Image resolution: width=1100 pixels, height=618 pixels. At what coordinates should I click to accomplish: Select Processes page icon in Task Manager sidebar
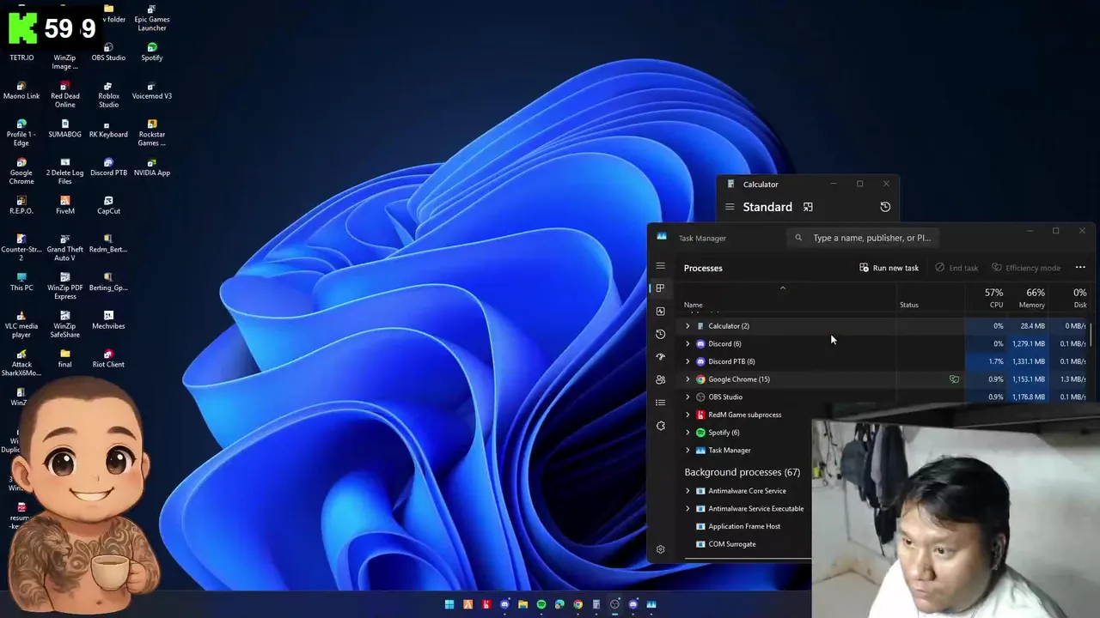(660, 288)
